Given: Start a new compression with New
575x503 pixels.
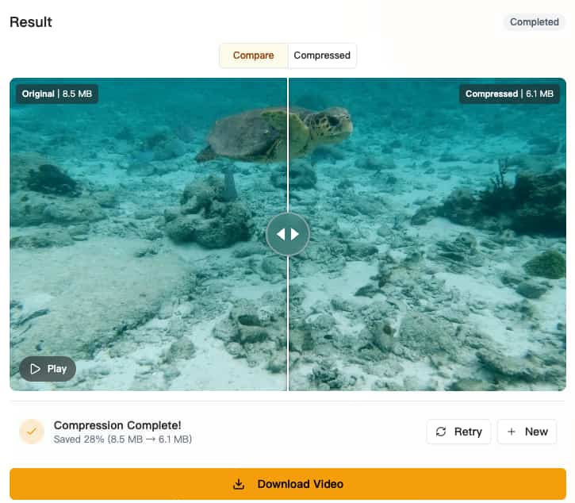Looking at the screenshot, I should [527, 432].
